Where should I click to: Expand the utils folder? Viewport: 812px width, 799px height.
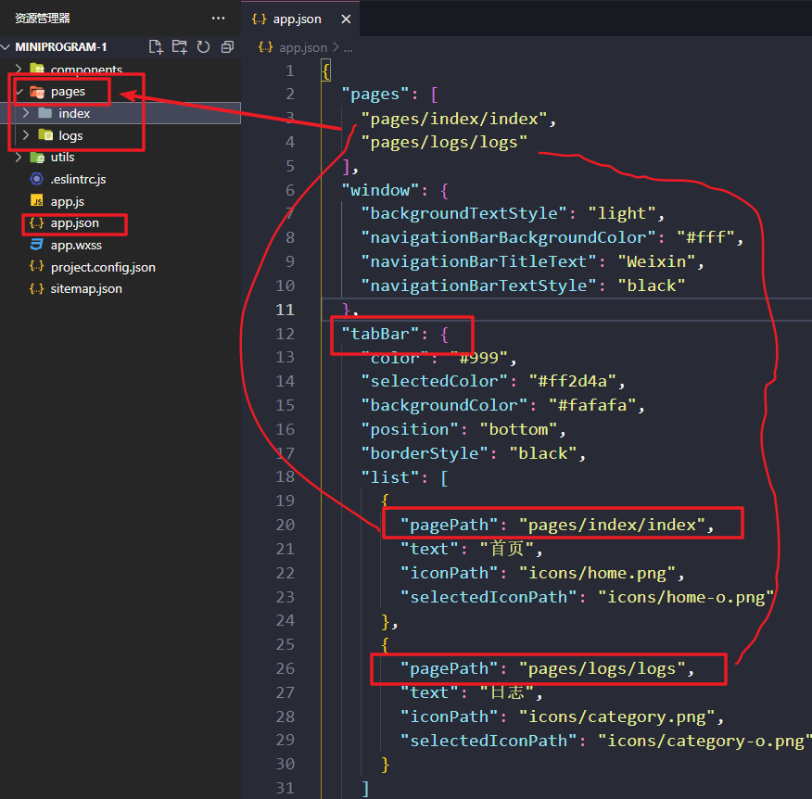point(19,157)
